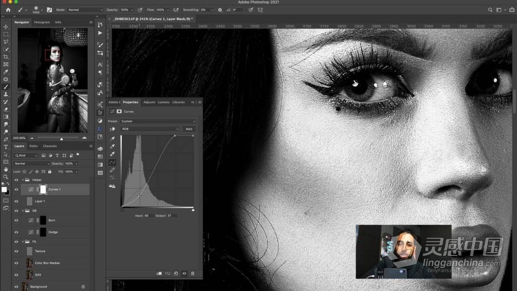Image resolution: width=517 pixels, height=291 pixels.
Task: Sample white point eyedropper in Curves
Action: pyautogui.click(x=112, y=154)
